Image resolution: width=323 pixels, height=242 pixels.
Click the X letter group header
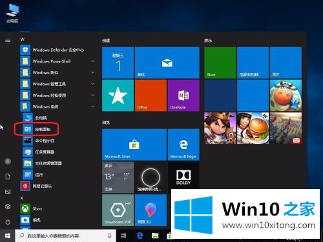[22, 198]
